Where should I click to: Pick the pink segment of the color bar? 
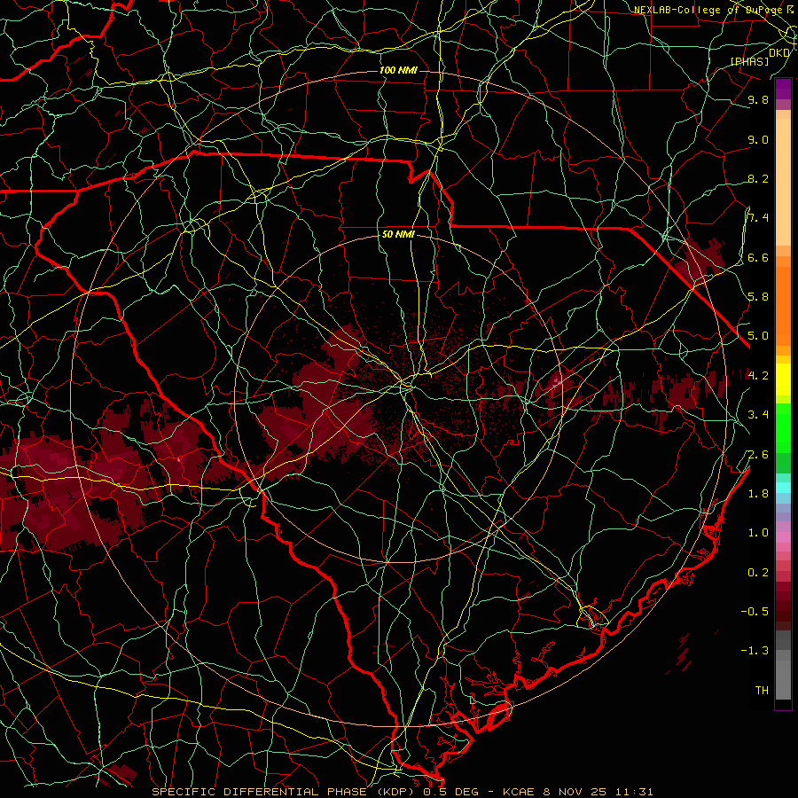pyautogui.click(x=783, y=537)
